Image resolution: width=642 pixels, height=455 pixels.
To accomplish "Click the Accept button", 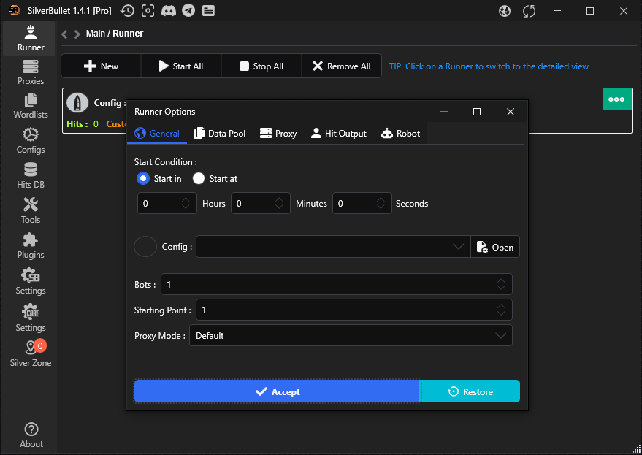I will pos(278,391).
